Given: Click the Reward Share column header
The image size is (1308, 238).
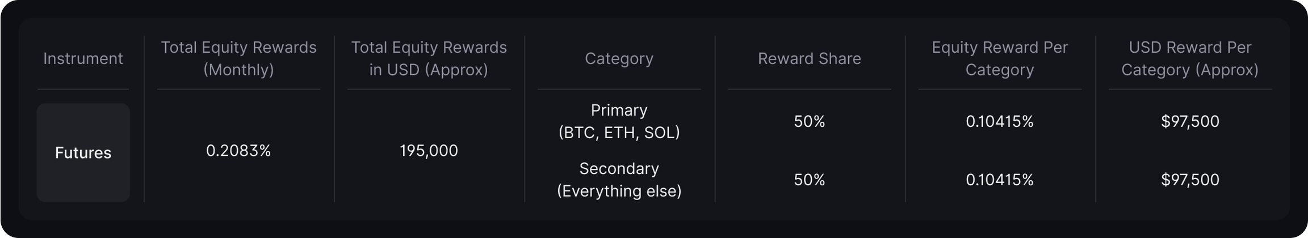Looking at the screenshot, I should tap(809, 58).
